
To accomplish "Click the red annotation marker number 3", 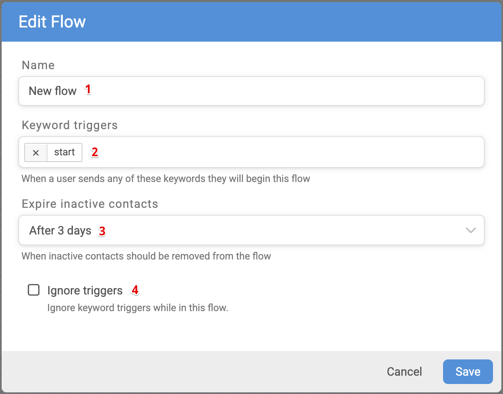I will click(x=102, y=231).
